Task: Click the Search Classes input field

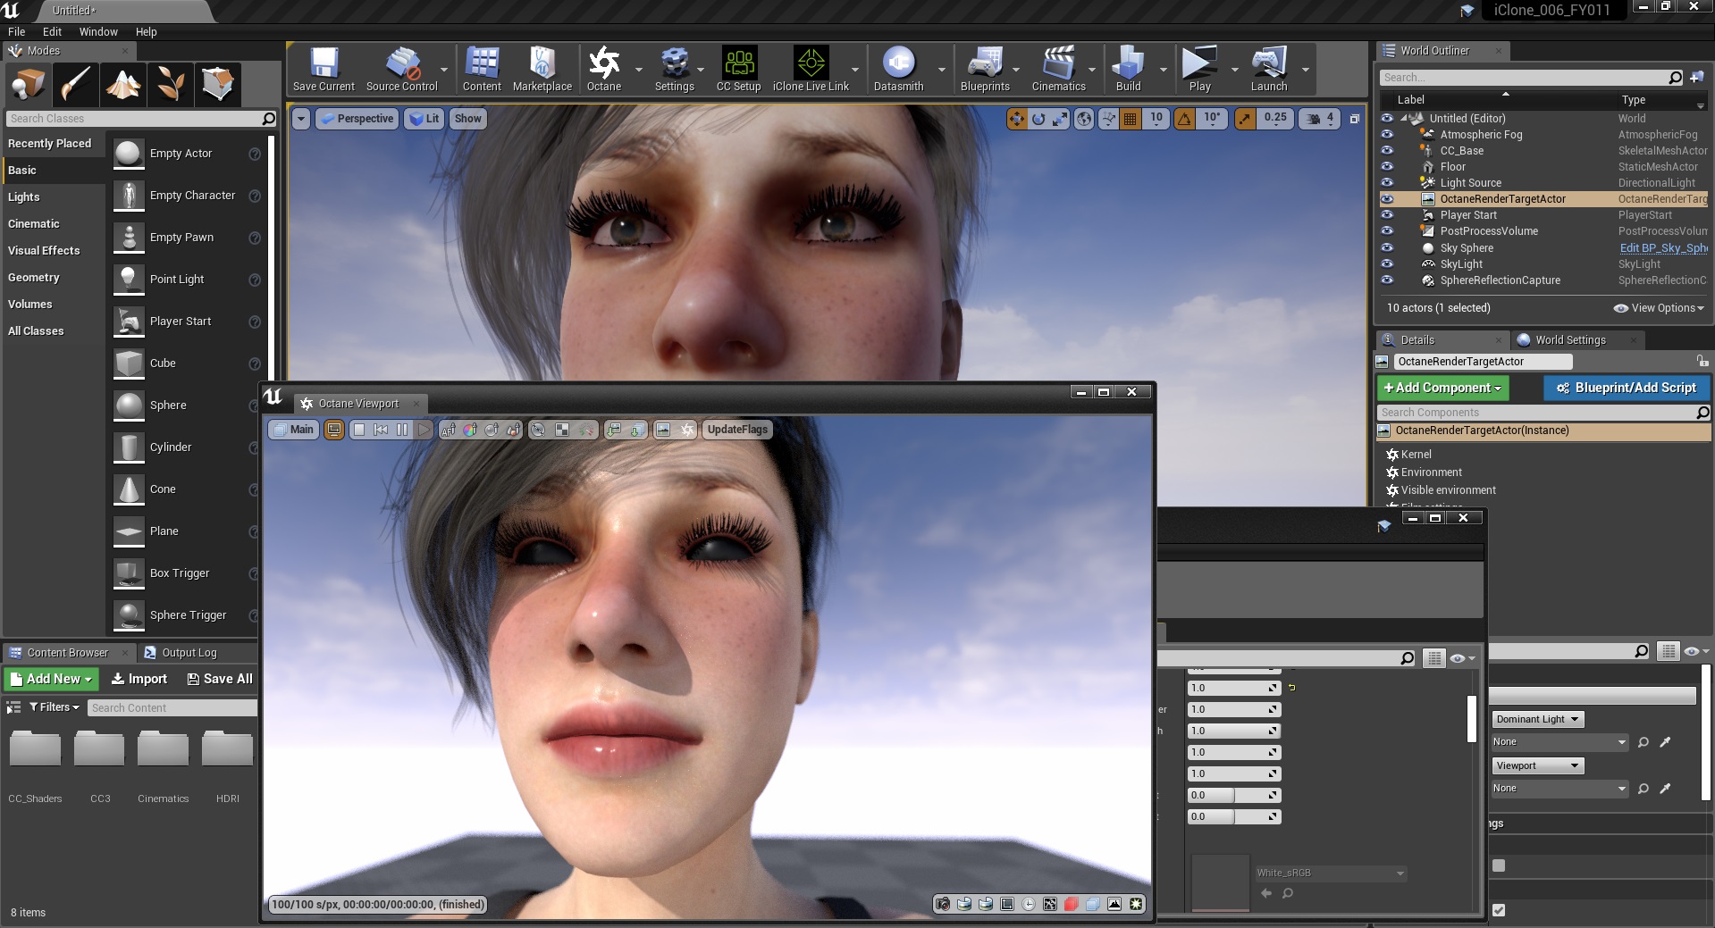Action: coord(141,119)
